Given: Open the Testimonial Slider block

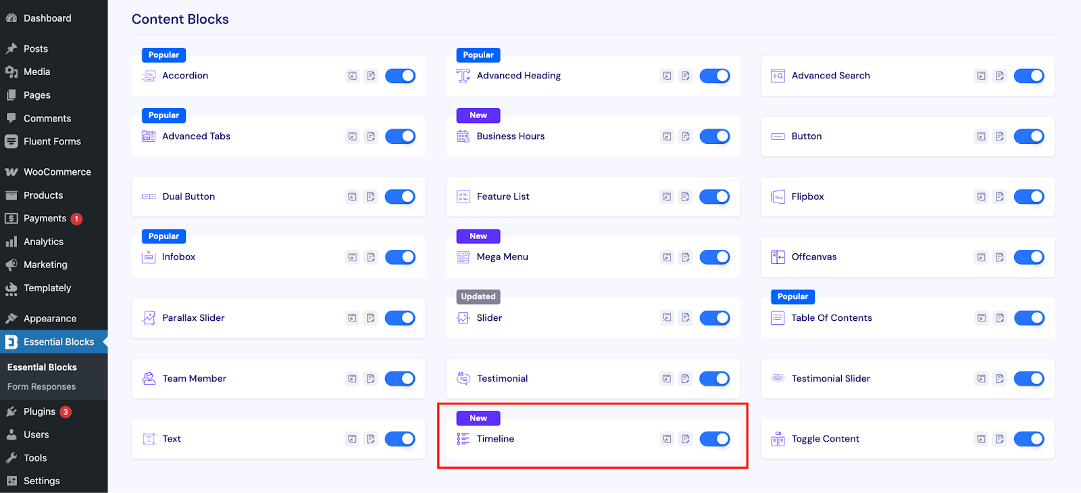Looking at the screenshot, I should point(830,378).
